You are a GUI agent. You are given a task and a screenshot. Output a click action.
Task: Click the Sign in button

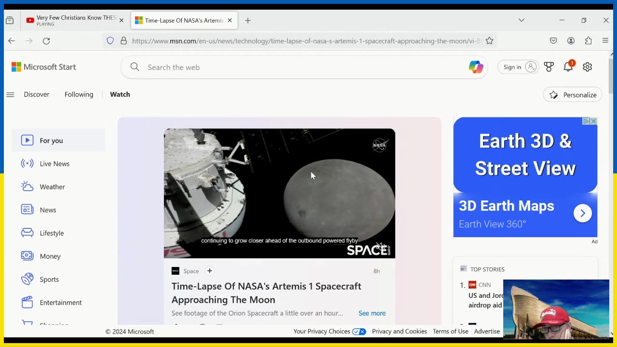(x=518, y=67)
